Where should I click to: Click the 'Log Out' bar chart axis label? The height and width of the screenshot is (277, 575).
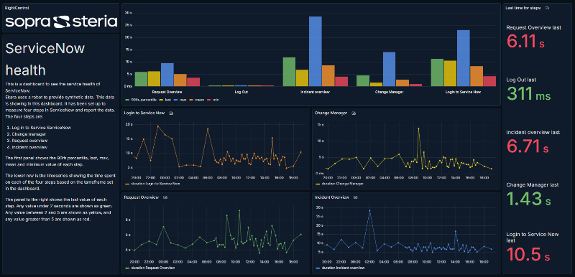point(241,92)
